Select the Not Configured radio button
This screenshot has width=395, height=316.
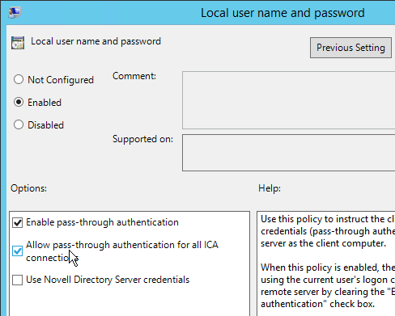[19, 79]
